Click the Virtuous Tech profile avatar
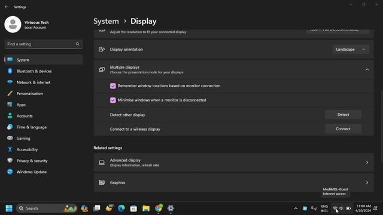The width and height of the screenshot is (383, 215). 13,24
